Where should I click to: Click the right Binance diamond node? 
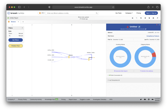(x=89, y=59)
